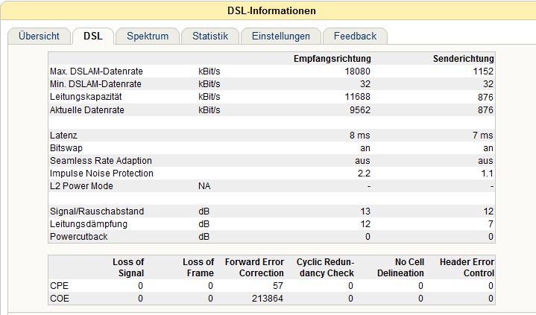This screenshot has width=536, height=315.
Task: Select the Seamless Rate Adaption row label
Action: 101,161
